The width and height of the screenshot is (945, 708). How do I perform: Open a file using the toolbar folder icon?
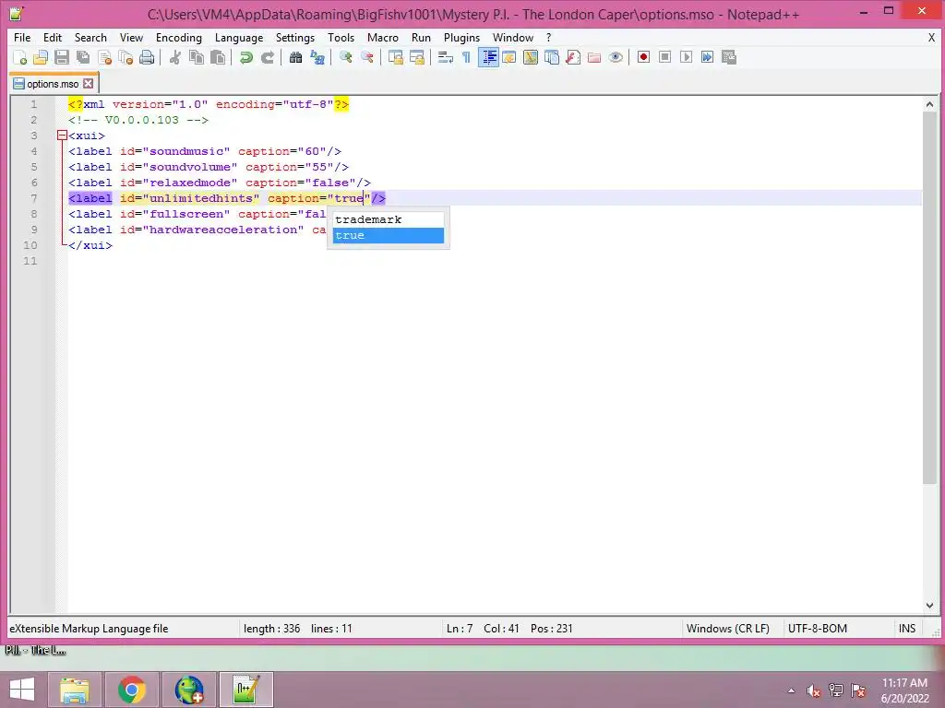(41, 57)
